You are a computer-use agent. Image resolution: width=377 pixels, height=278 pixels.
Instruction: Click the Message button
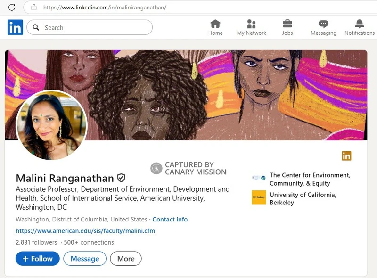(85, 259)
